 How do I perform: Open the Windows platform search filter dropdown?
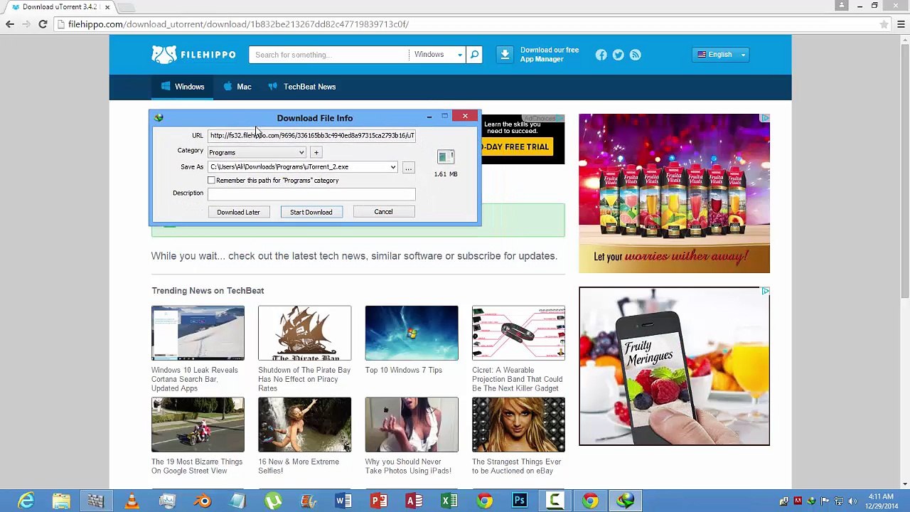click(x=437, y=55)
